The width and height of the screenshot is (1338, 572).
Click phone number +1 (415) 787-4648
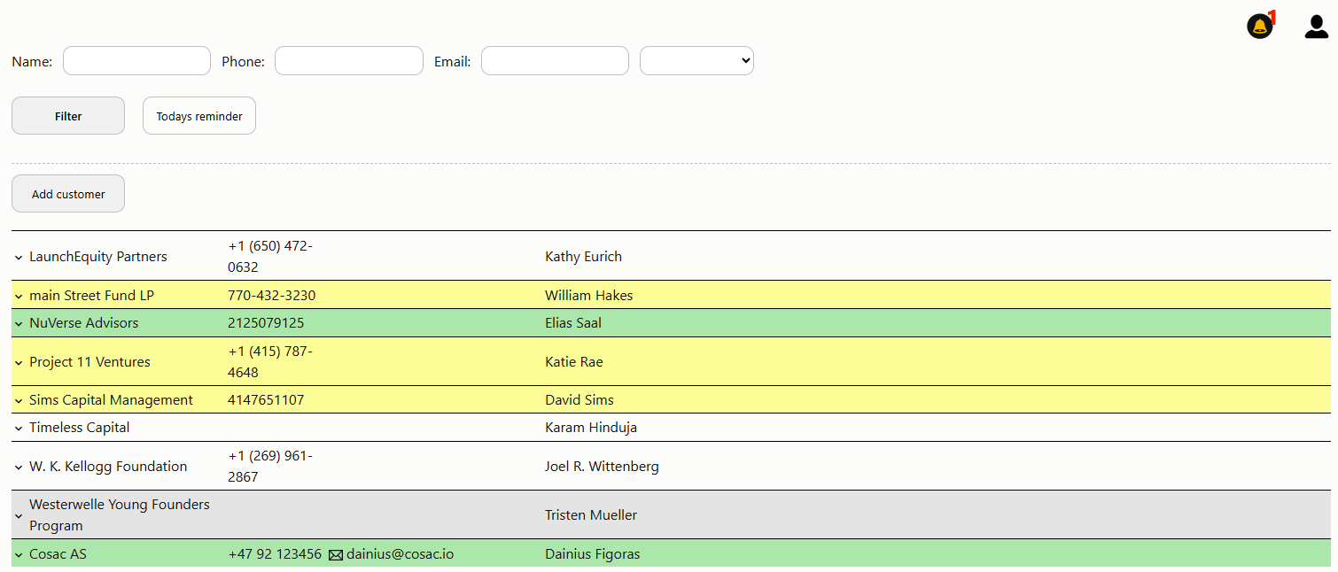click(270, 362)
